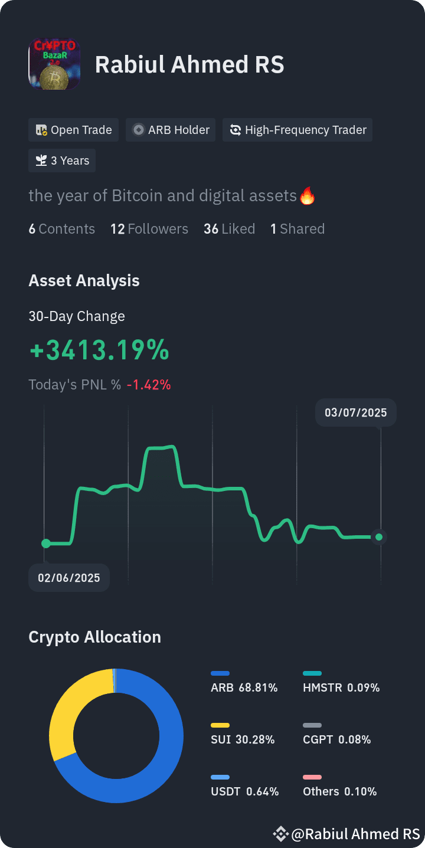Select the 03/07/2025 chart end point

pyautogui.click(x=379, y=537)
